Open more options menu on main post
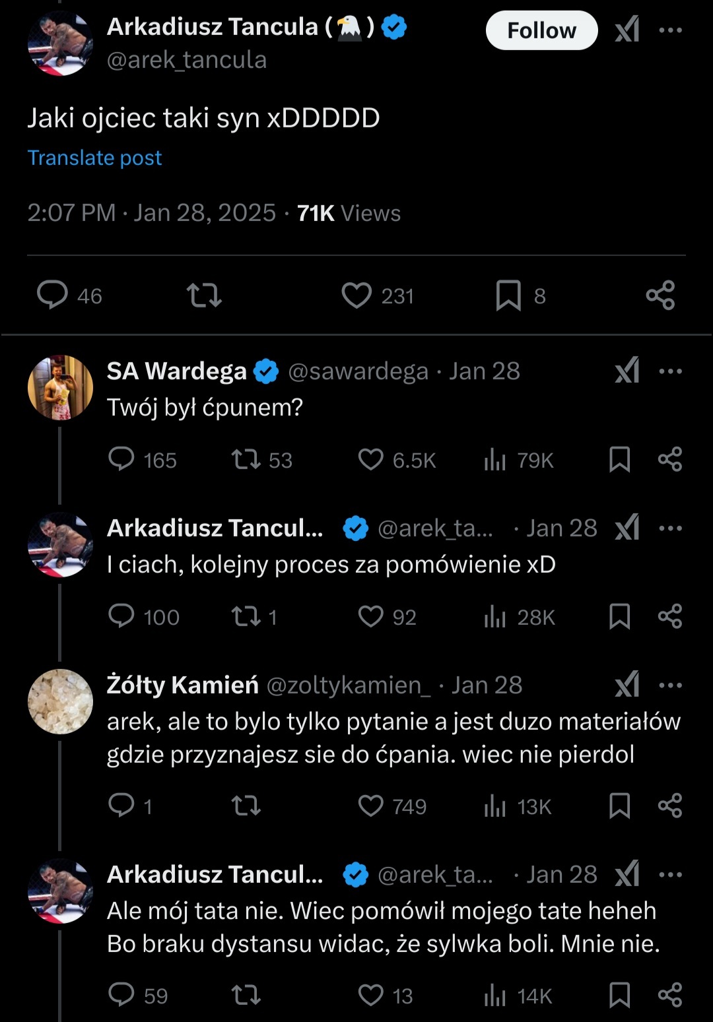 pyautogui.click(x=671, y=30)
